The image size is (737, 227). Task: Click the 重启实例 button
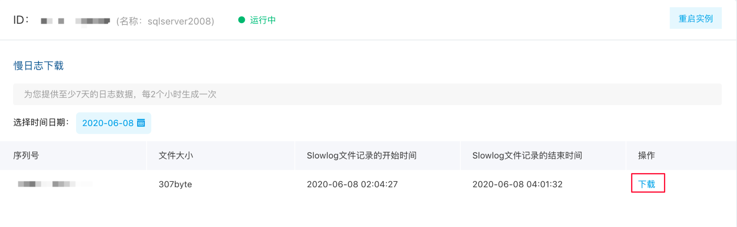[695, 18]
